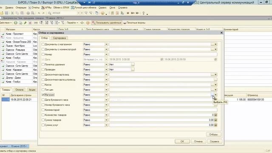Clear the Магазин filter value
Screen dimensions: 272x153
(x=215, y=95)
